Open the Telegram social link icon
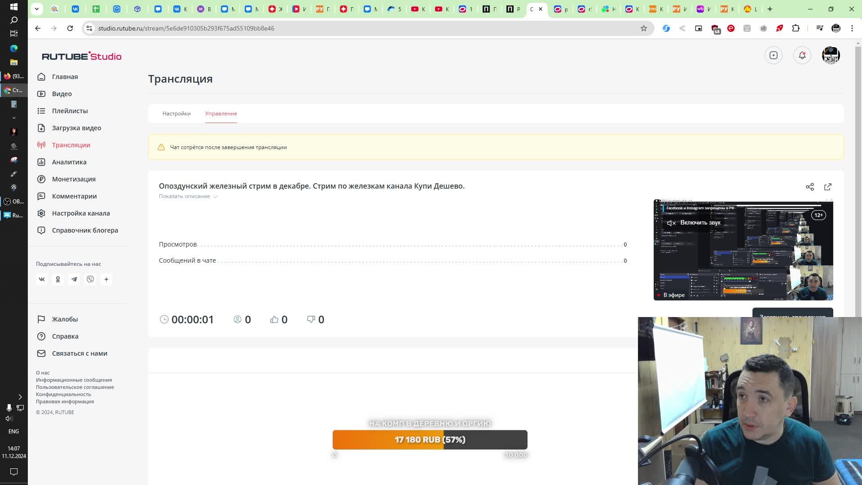Screen dimensions: 862x485 [74, 279]
